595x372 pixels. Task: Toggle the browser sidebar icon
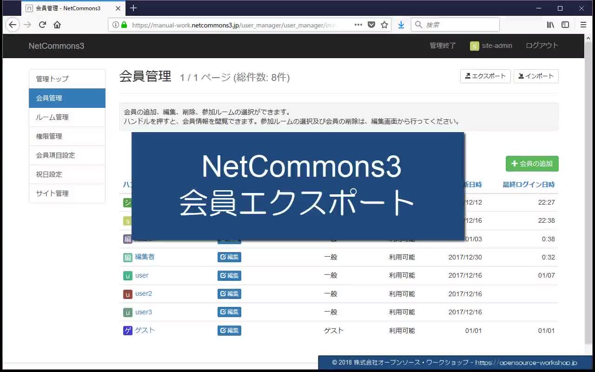[x=565, y=25]
